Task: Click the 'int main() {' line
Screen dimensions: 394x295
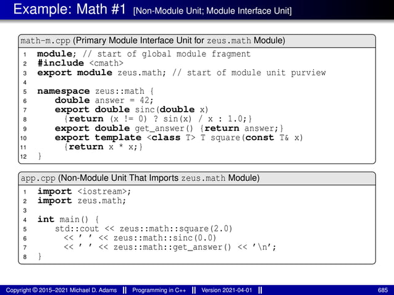Action: 68,220
